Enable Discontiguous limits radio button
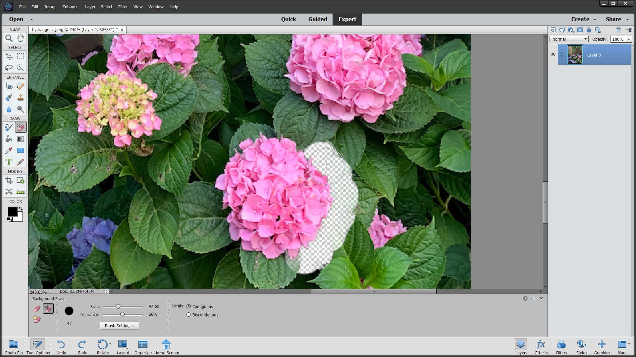Screen dimensions: 636x357 tap(188, 314)
